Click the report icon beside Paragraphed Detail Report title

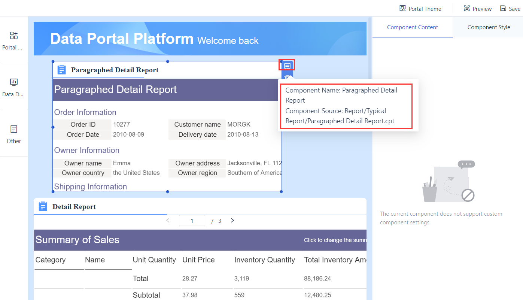point(61,69)
